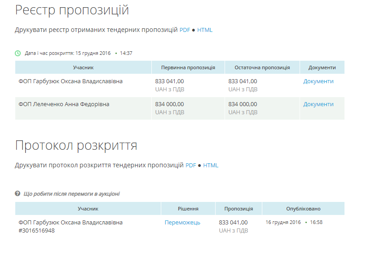The image size is (371, 255).
Task: Open HTML of the disclosure protocol
Action: tap(211, 166)
